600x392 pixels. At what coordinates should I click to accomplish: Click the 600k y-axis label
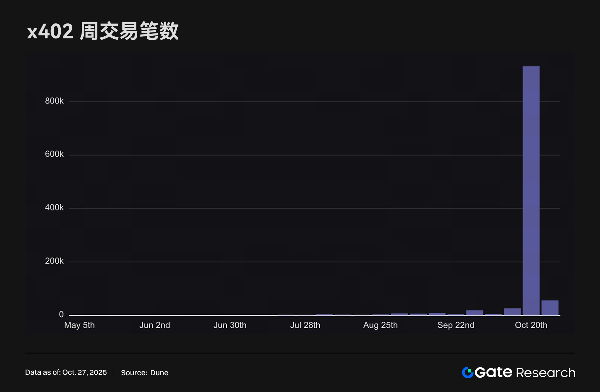pyautogui.click(x=54, y=154)
